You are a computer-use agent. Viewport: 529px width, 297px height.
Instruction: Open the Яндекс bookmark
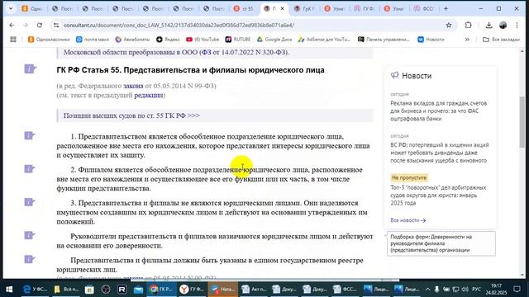(x=168, y=40)
